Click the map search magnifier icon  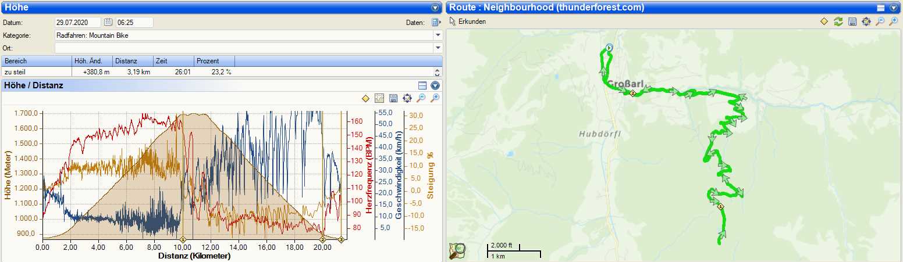pyautogui.click(x=457, y=250)
